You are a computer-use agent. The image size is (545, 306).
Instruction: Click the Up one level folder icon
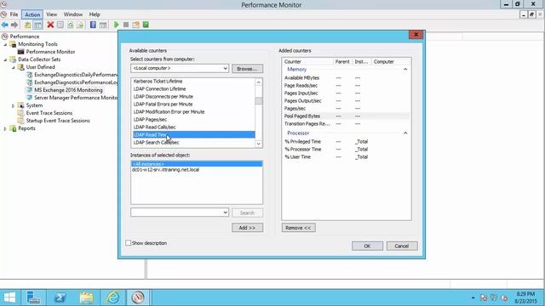pos(27,25)
